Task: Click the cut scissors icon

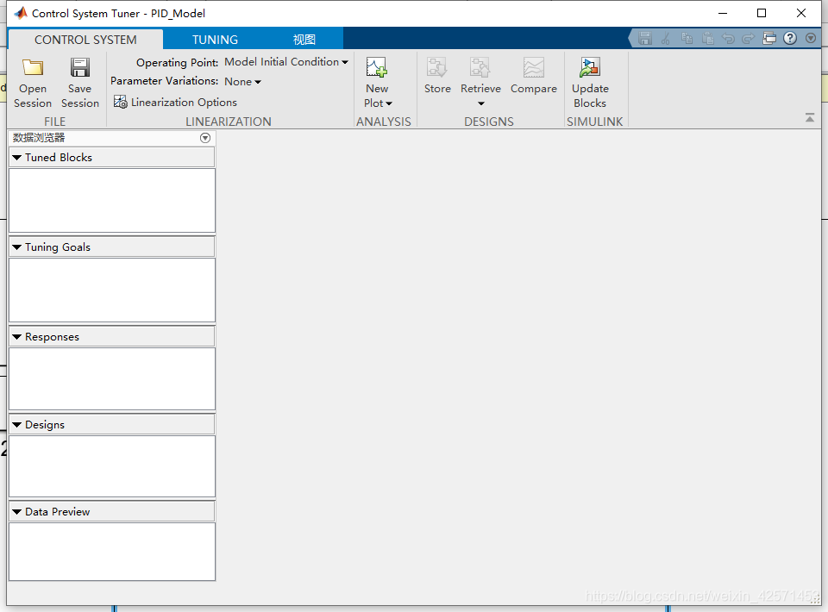Action: click(665, 39)
